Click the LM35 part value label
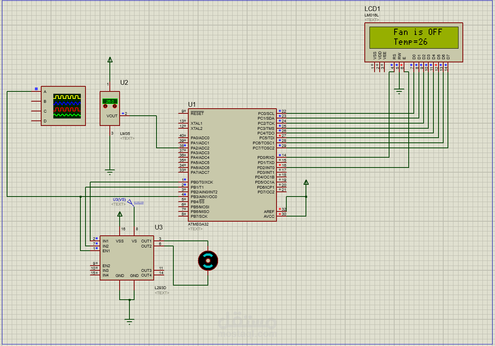Viewport: 495px width, 346px height. click(125, 134)
